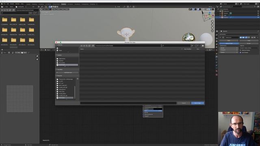Image resolution: width=260 pixels, height=146 pixels.
Task: Go to parent directory in file dialog
Action: point(87,46)
